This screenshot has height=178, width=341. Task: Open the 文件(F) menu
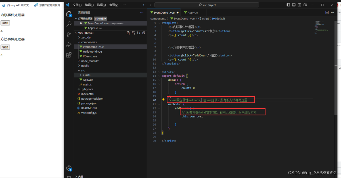[77, 5]
